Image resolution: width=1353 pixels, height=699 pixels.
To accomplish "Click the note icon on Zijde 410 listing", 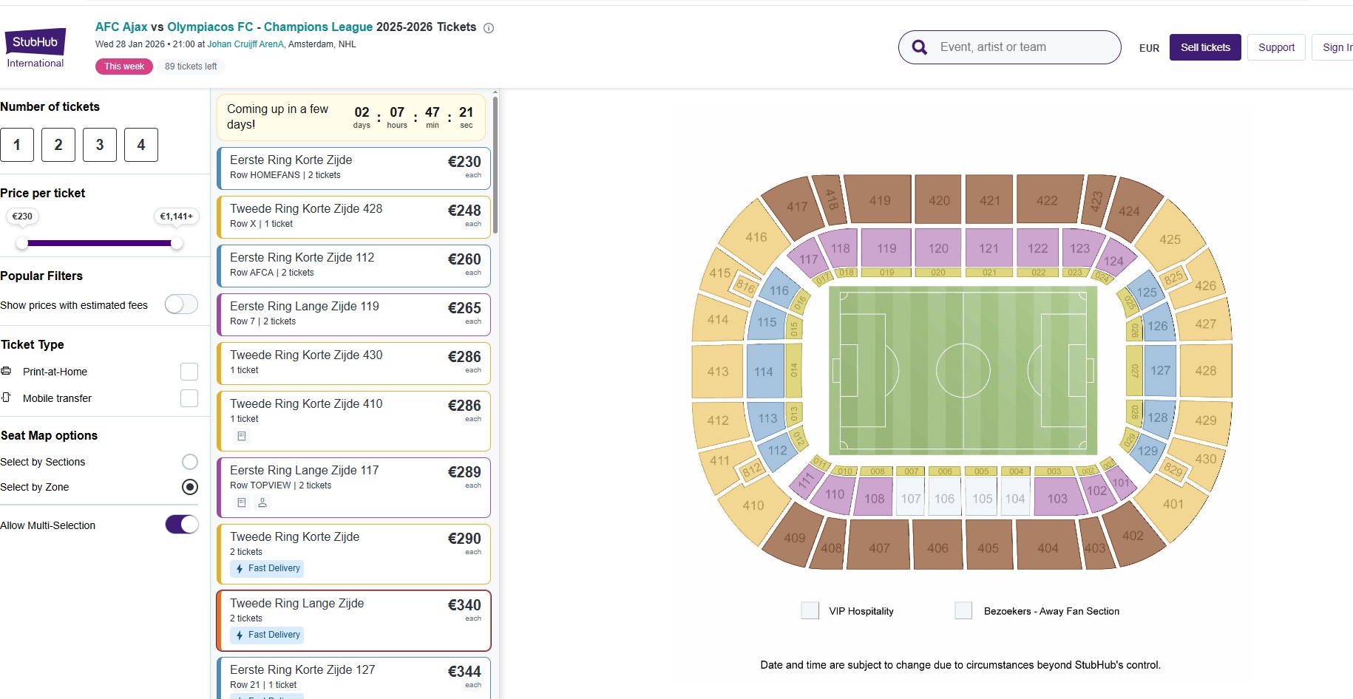I will click(241, 436).
